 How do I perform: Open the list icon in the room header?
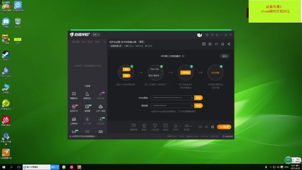coord(204,44)
